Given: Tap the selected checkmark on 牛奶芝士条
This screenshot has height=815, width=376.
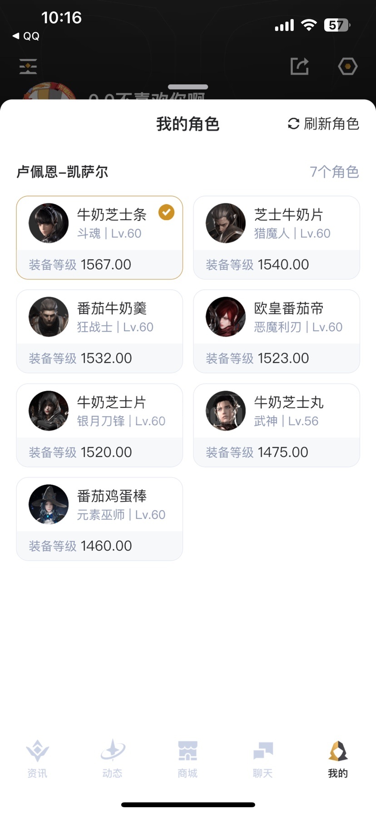Looking at the screenshot, I should tap(166, 212).
